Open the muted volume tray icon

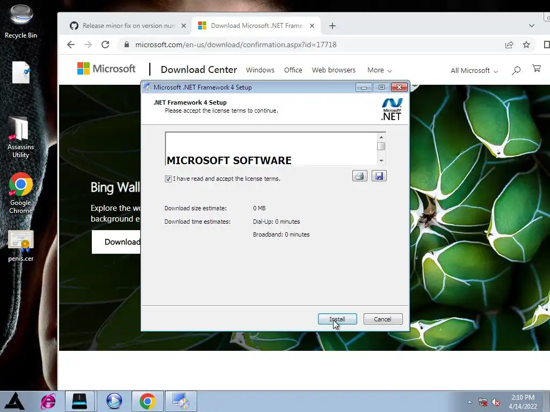[496, 402]
